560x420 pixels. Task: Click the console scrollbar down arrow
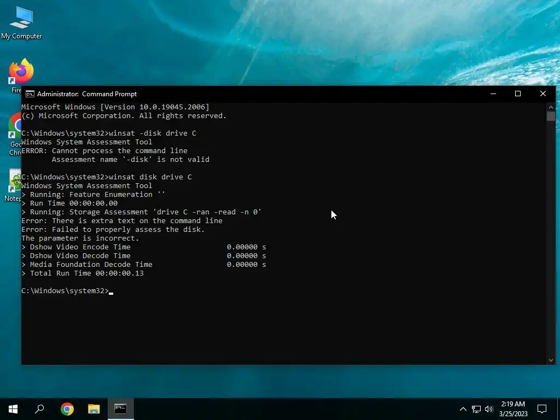click(x=551, y=360)
